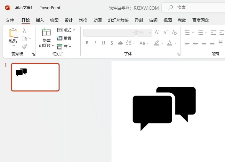Toggle Bold formatting
Image resolution: width=225 pixels, height=162 pixels.
coord(87,43)
